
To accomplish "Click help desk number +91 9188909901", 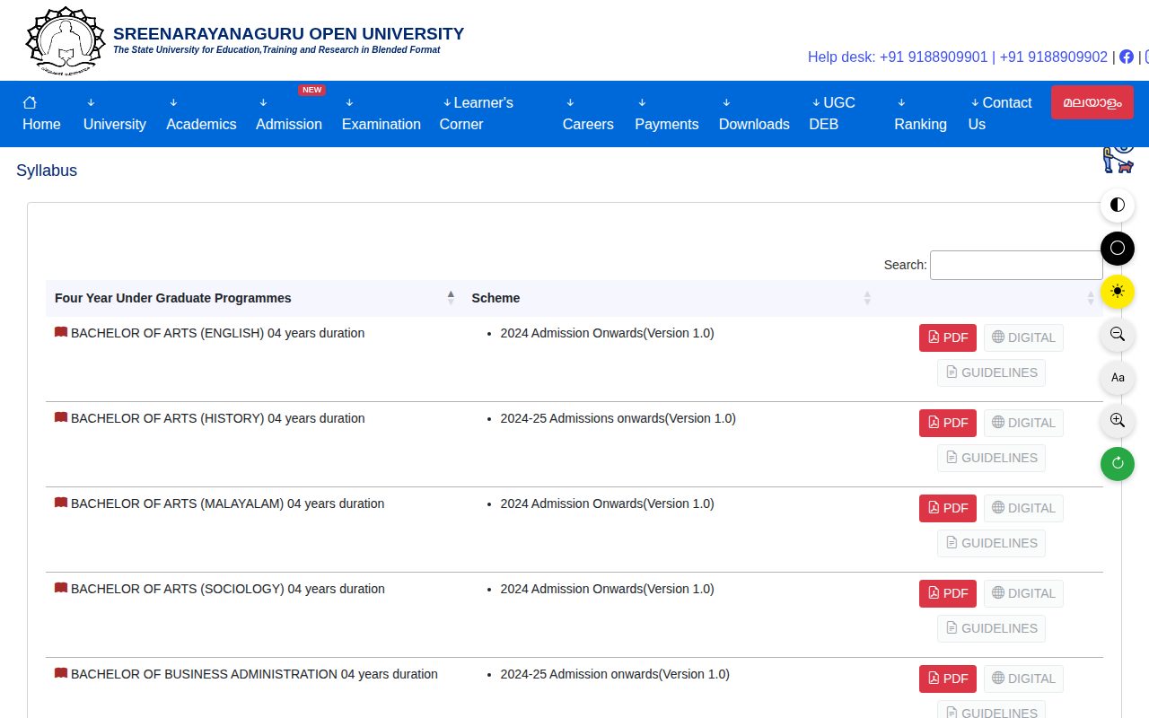I will (x=934, y=57).
